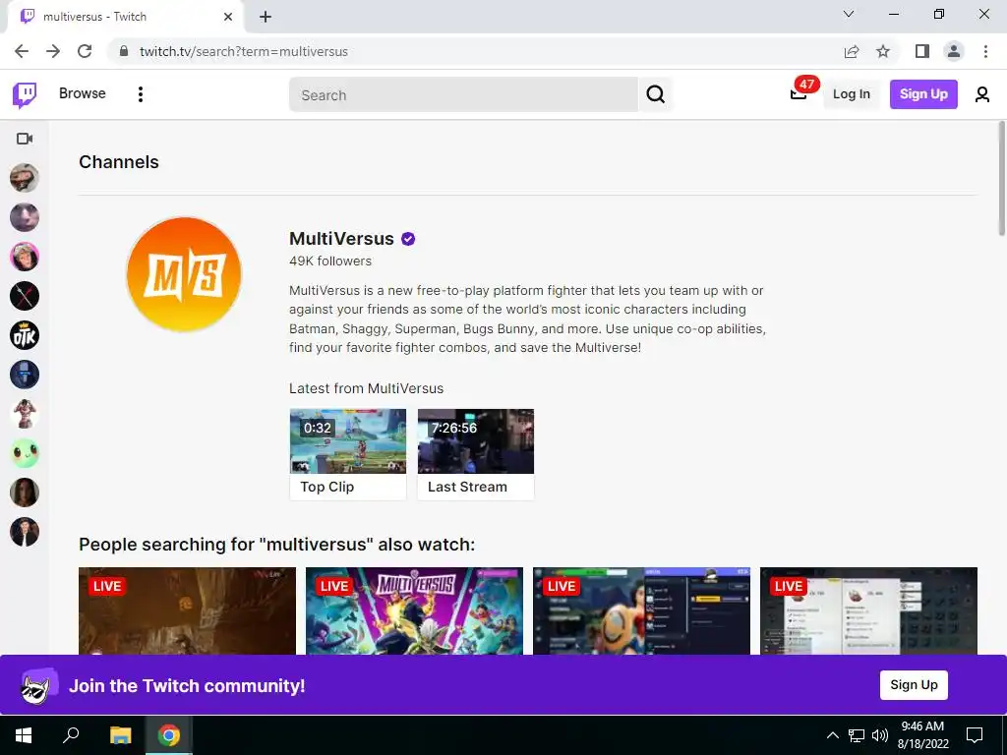Open the Chrome profile avatar icon

954,51
